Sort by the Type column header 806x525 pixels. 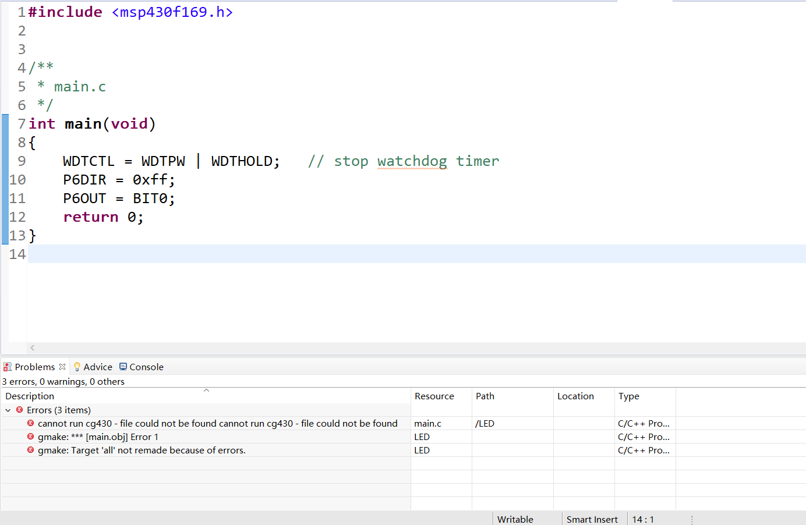[645, 396]
